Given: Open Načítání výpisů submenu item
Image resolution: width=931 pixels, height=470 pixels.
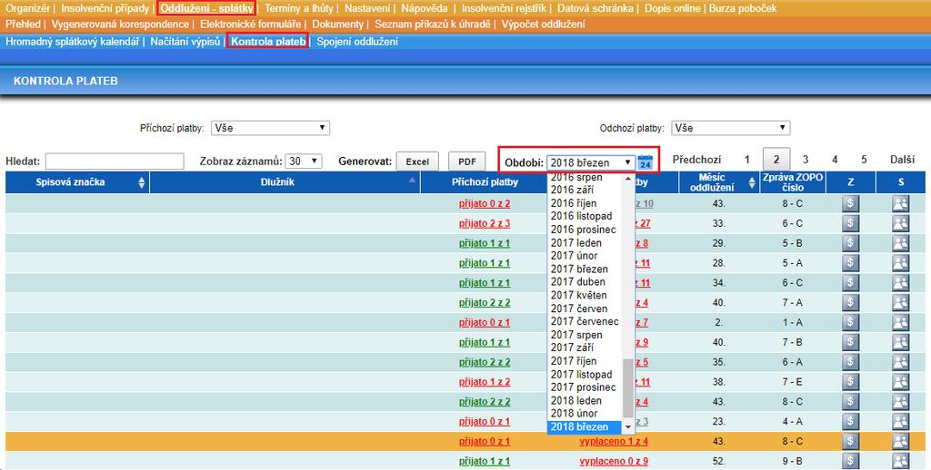Looking at the screenshot, I should click(x=185, y=42).
